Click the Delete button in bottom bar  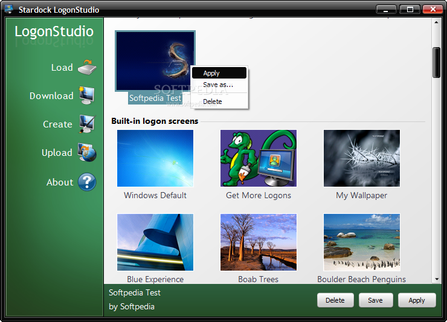tap(335, 300)
